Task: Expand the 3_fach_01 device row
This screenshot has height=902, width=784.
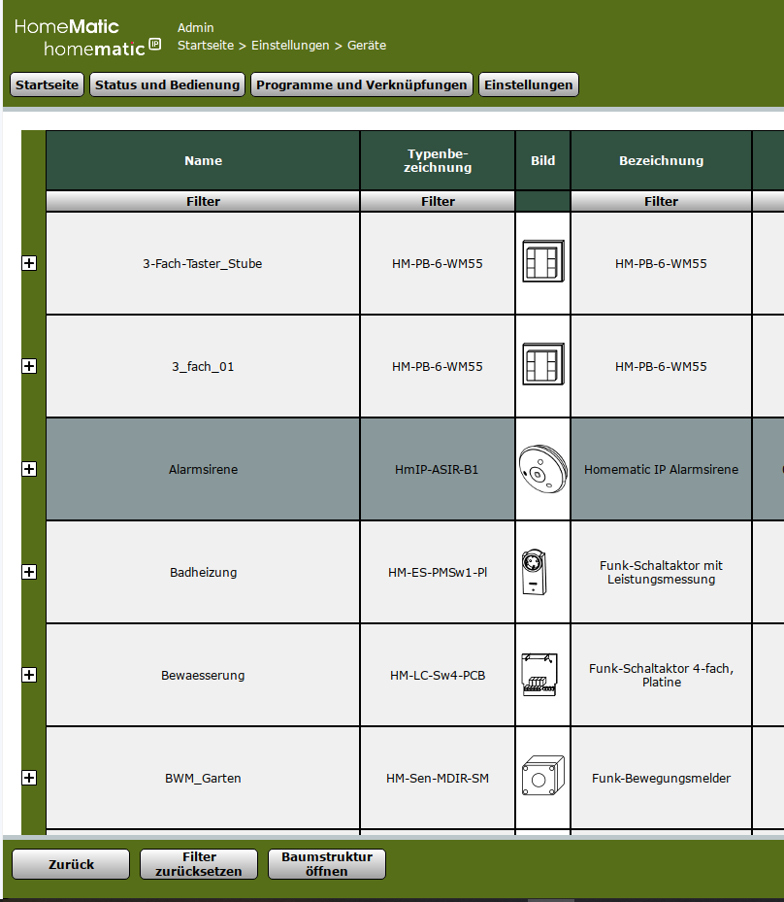Action: pyautogui.click(x=29, y=366)
